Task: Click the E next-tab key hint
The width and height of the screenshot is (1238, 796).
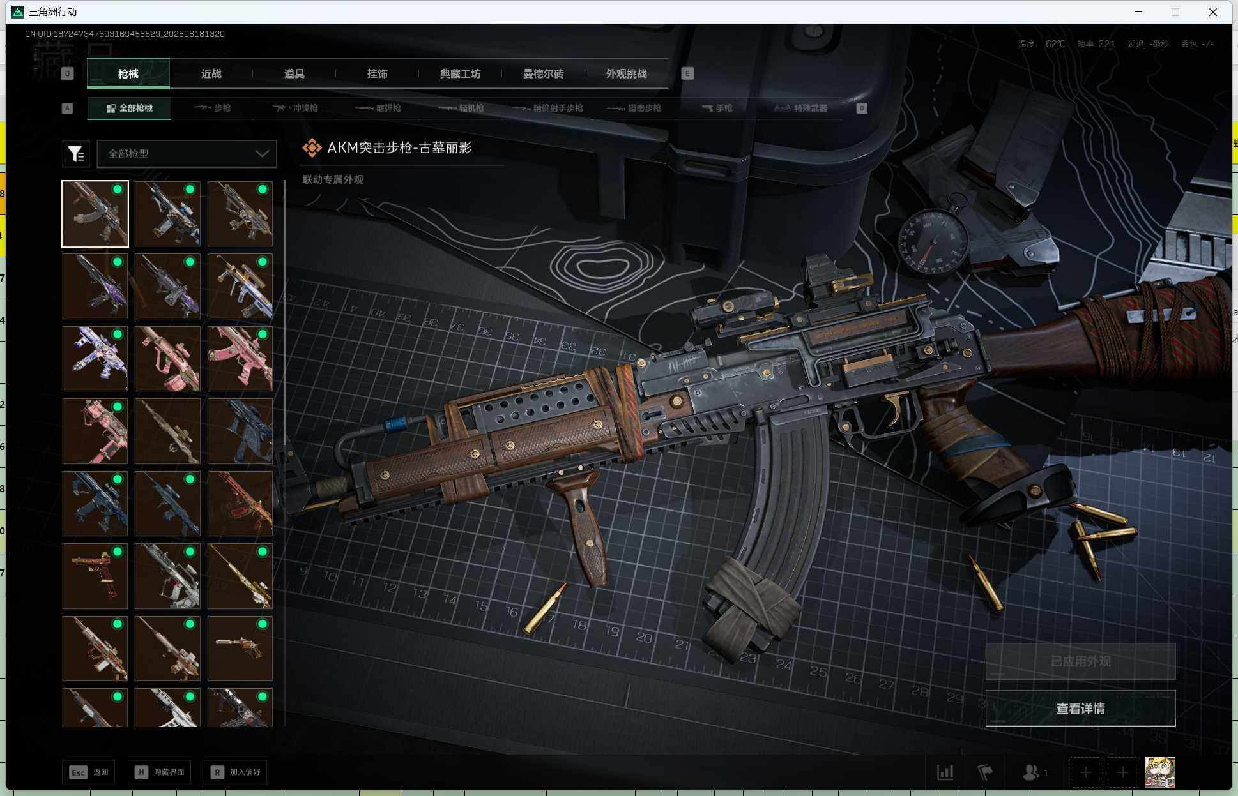Action: [687, 73]
